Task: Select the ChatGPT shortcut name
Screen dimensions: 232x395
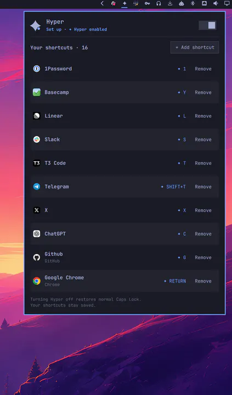Action: pos(55,234)
